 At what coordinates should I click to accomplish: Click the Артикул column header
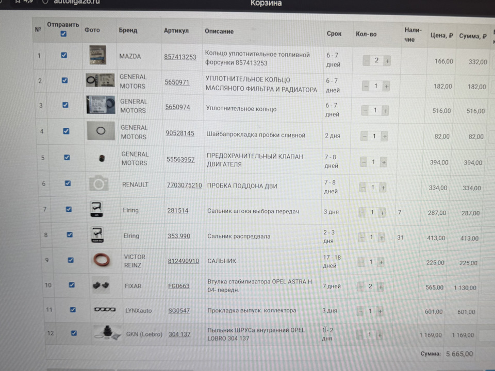[176, 30]
